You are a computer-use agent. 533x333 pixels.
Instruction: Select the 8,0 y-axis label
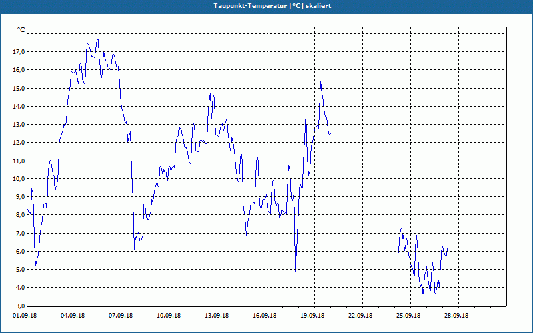(20, 214)
